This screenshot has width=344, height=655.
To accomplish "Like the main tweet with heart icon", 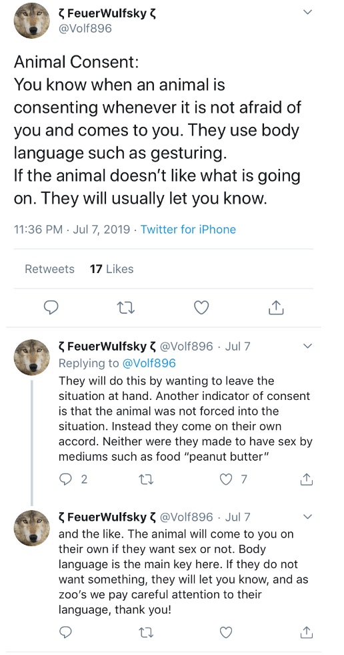I will coord(202,308).
